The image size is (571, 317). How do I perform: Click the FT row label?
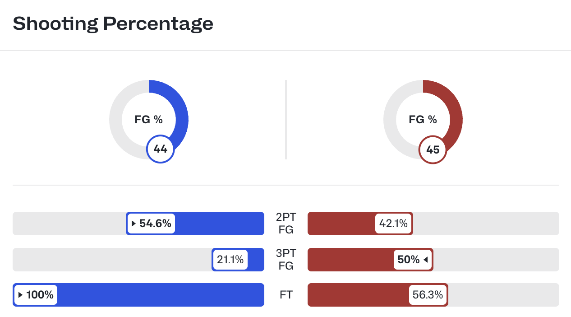click(x=286, y=295)
